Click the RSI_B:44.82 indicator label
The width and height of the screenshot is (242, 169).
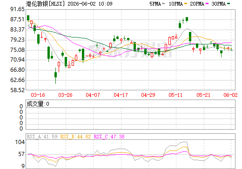[x=75, y=137]
